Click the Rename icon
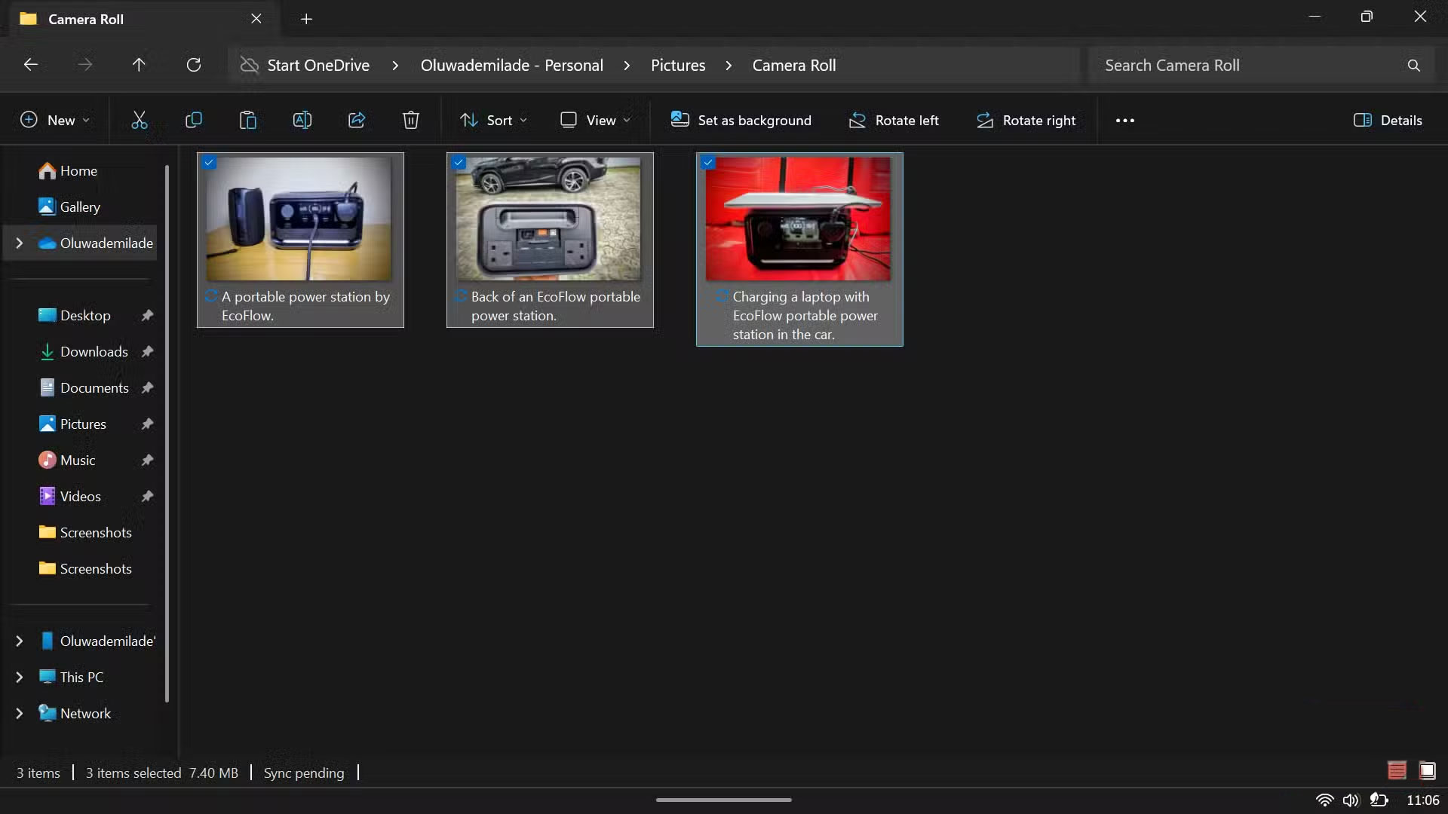 coord(302,120)
